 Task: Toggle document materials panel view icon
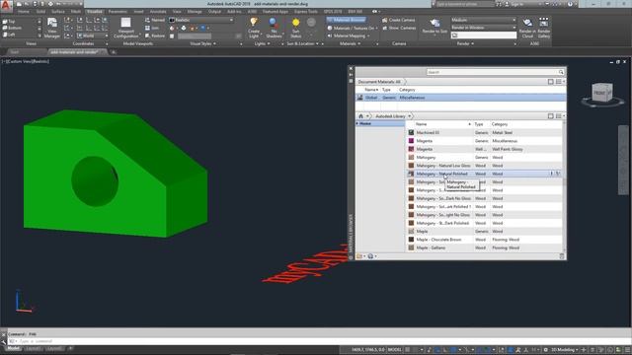(x=551, y=82)
